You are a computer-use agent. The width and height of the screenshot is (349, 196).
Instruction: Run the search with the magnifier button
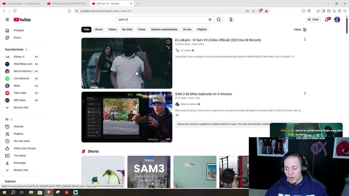tap(219, 20)
